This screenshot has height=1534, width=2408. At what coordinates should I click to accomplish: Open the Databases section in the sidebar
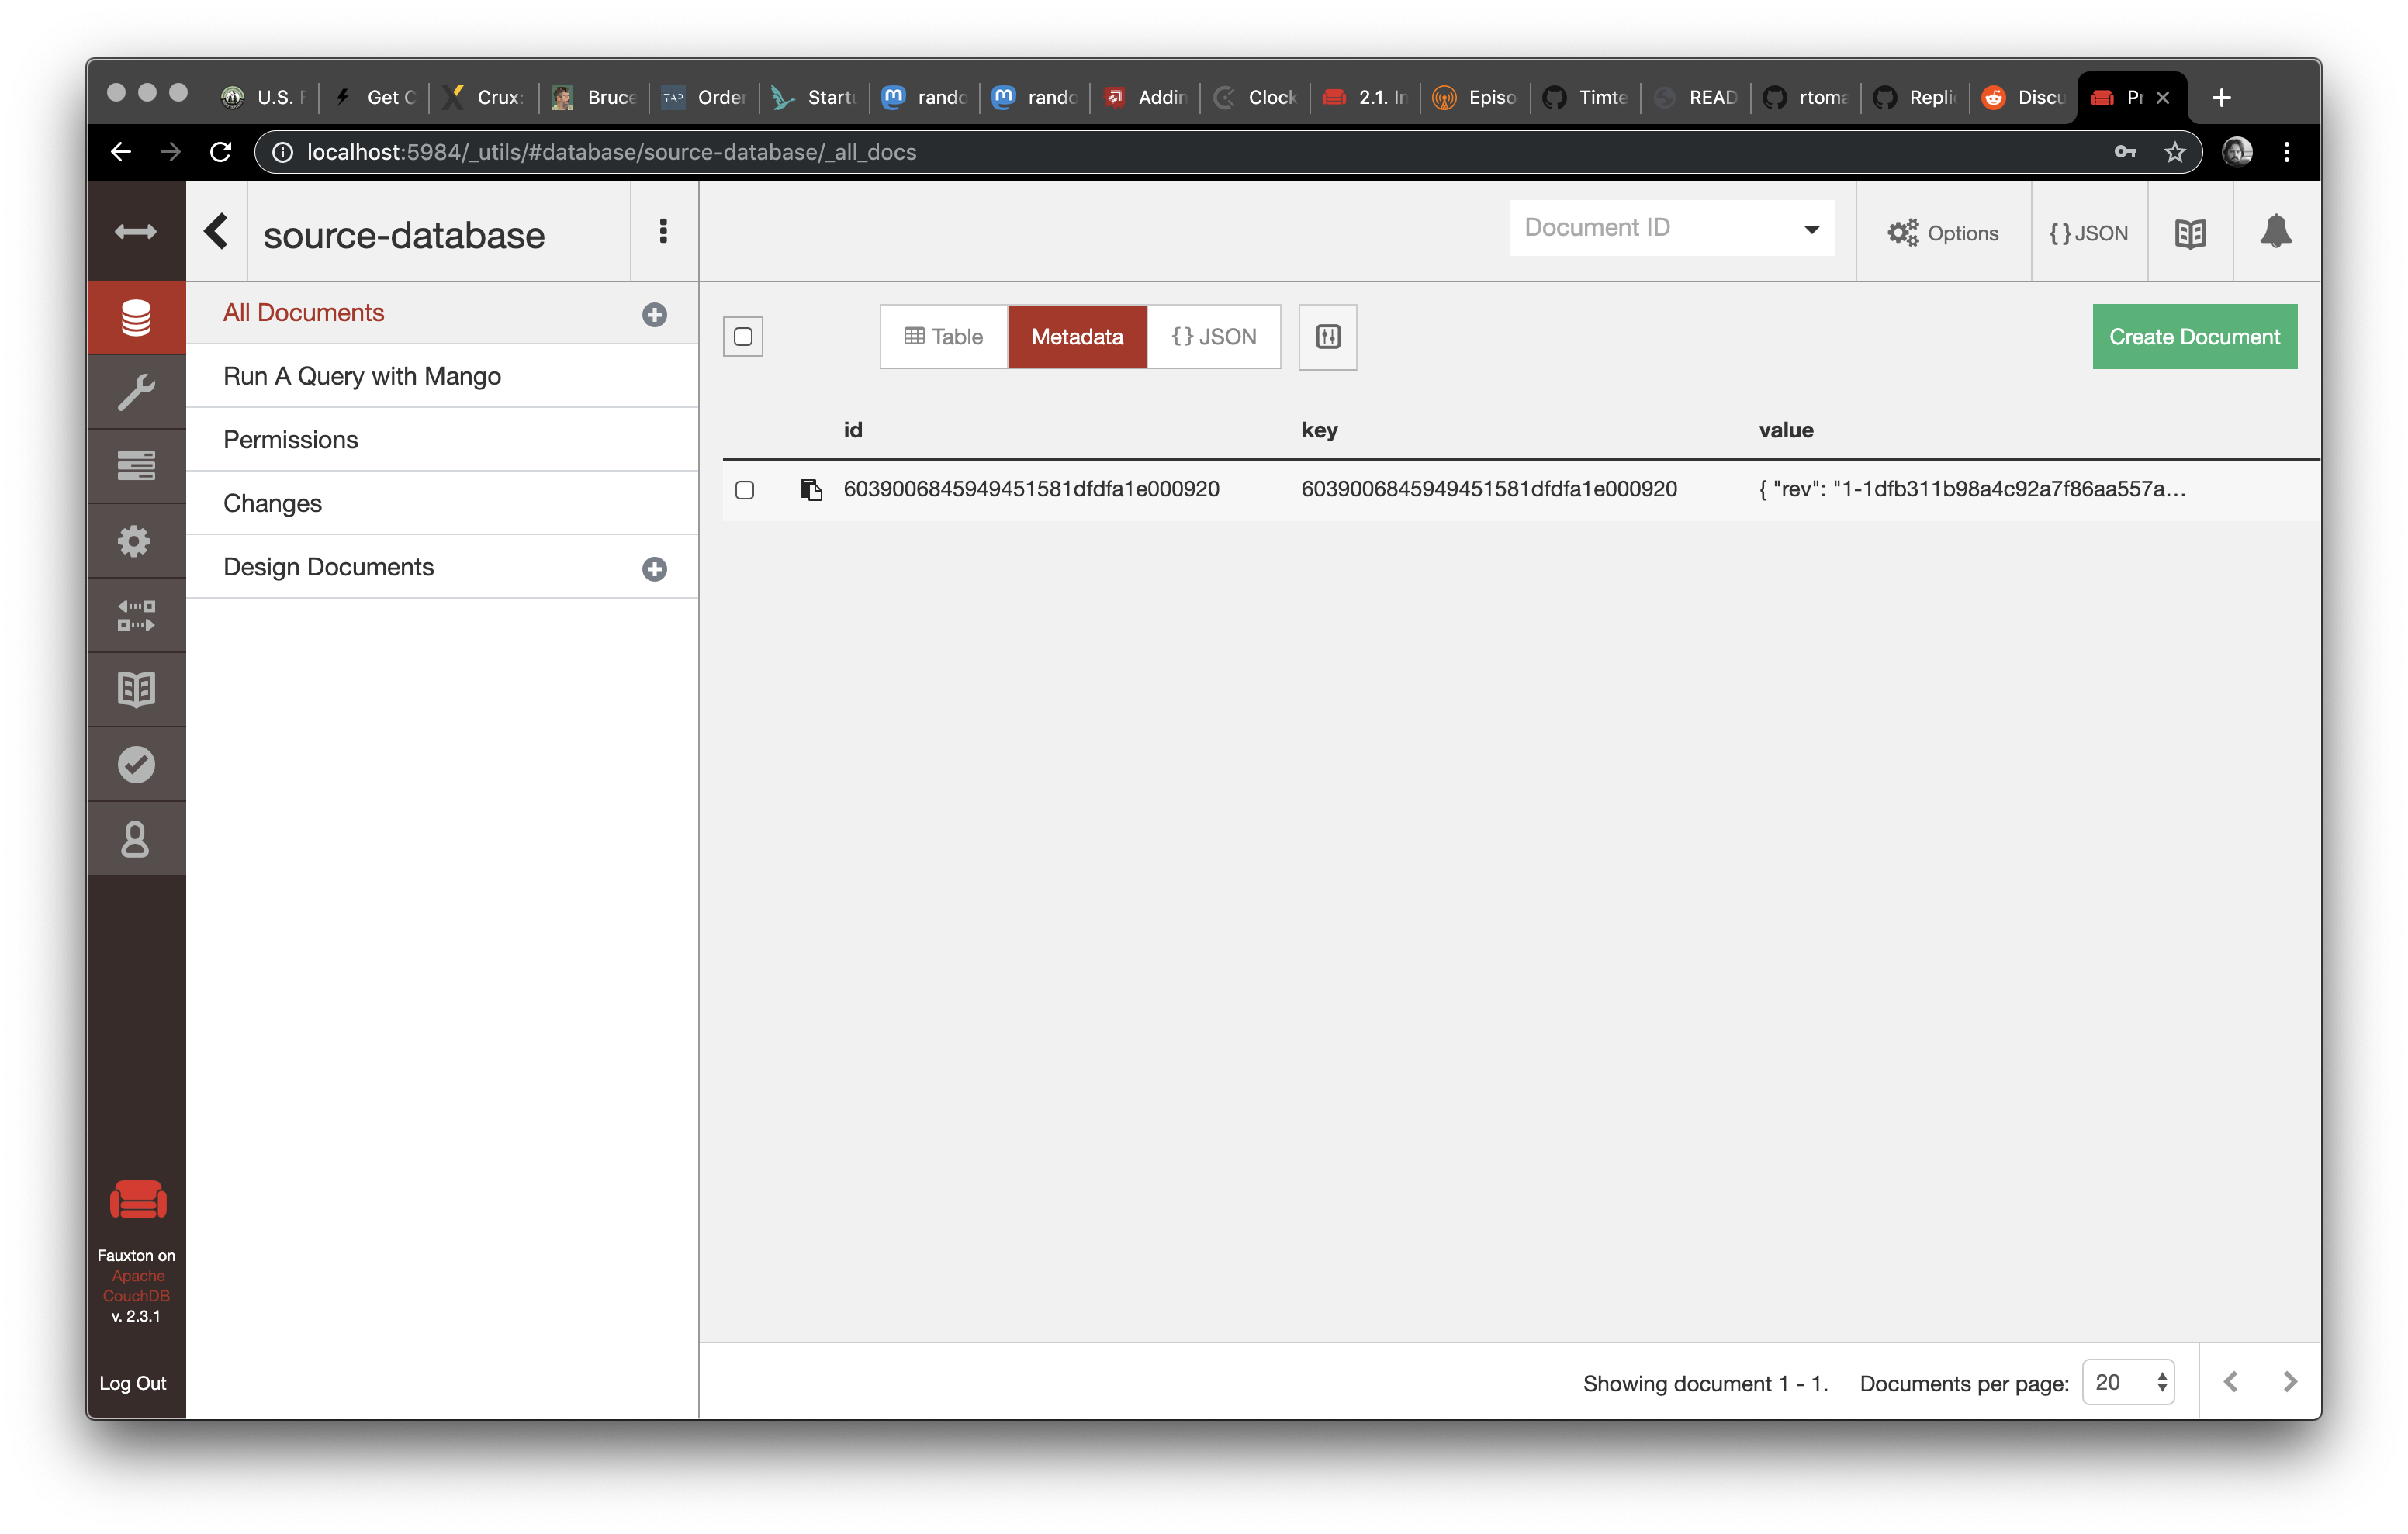(136, 317)
